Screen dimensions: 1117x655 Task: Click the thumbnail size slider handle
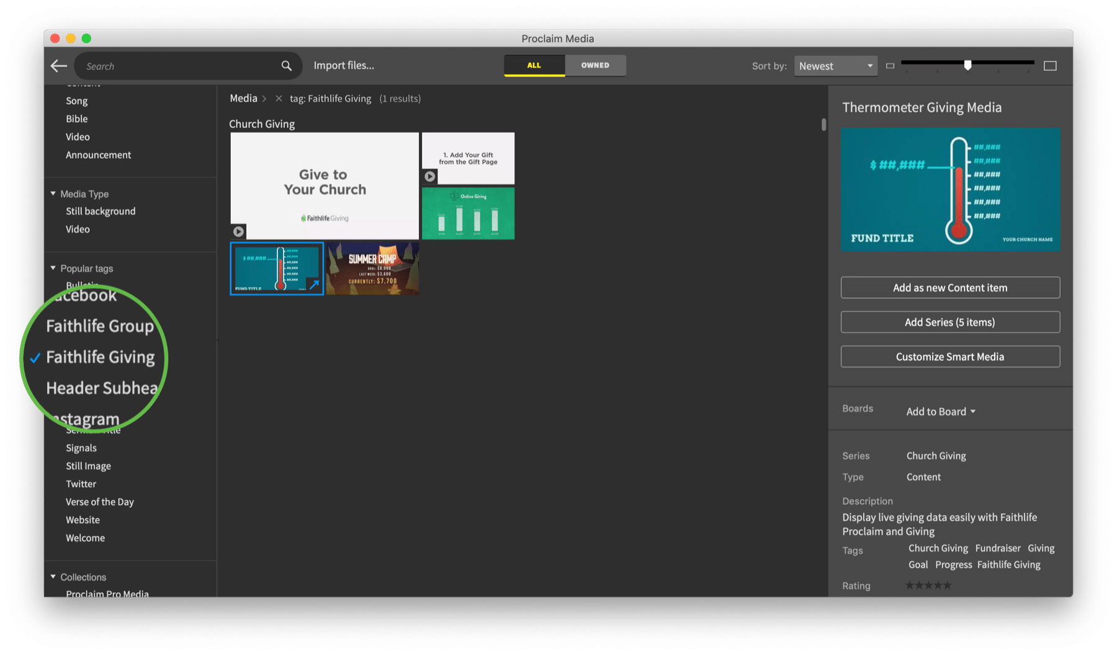pyautogui.click(x=967, y=65)
